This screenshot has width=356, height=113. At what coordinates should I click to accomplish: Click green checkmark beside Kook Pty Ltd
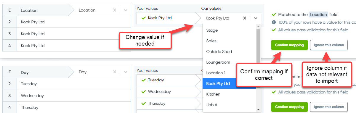pos(144,18)
